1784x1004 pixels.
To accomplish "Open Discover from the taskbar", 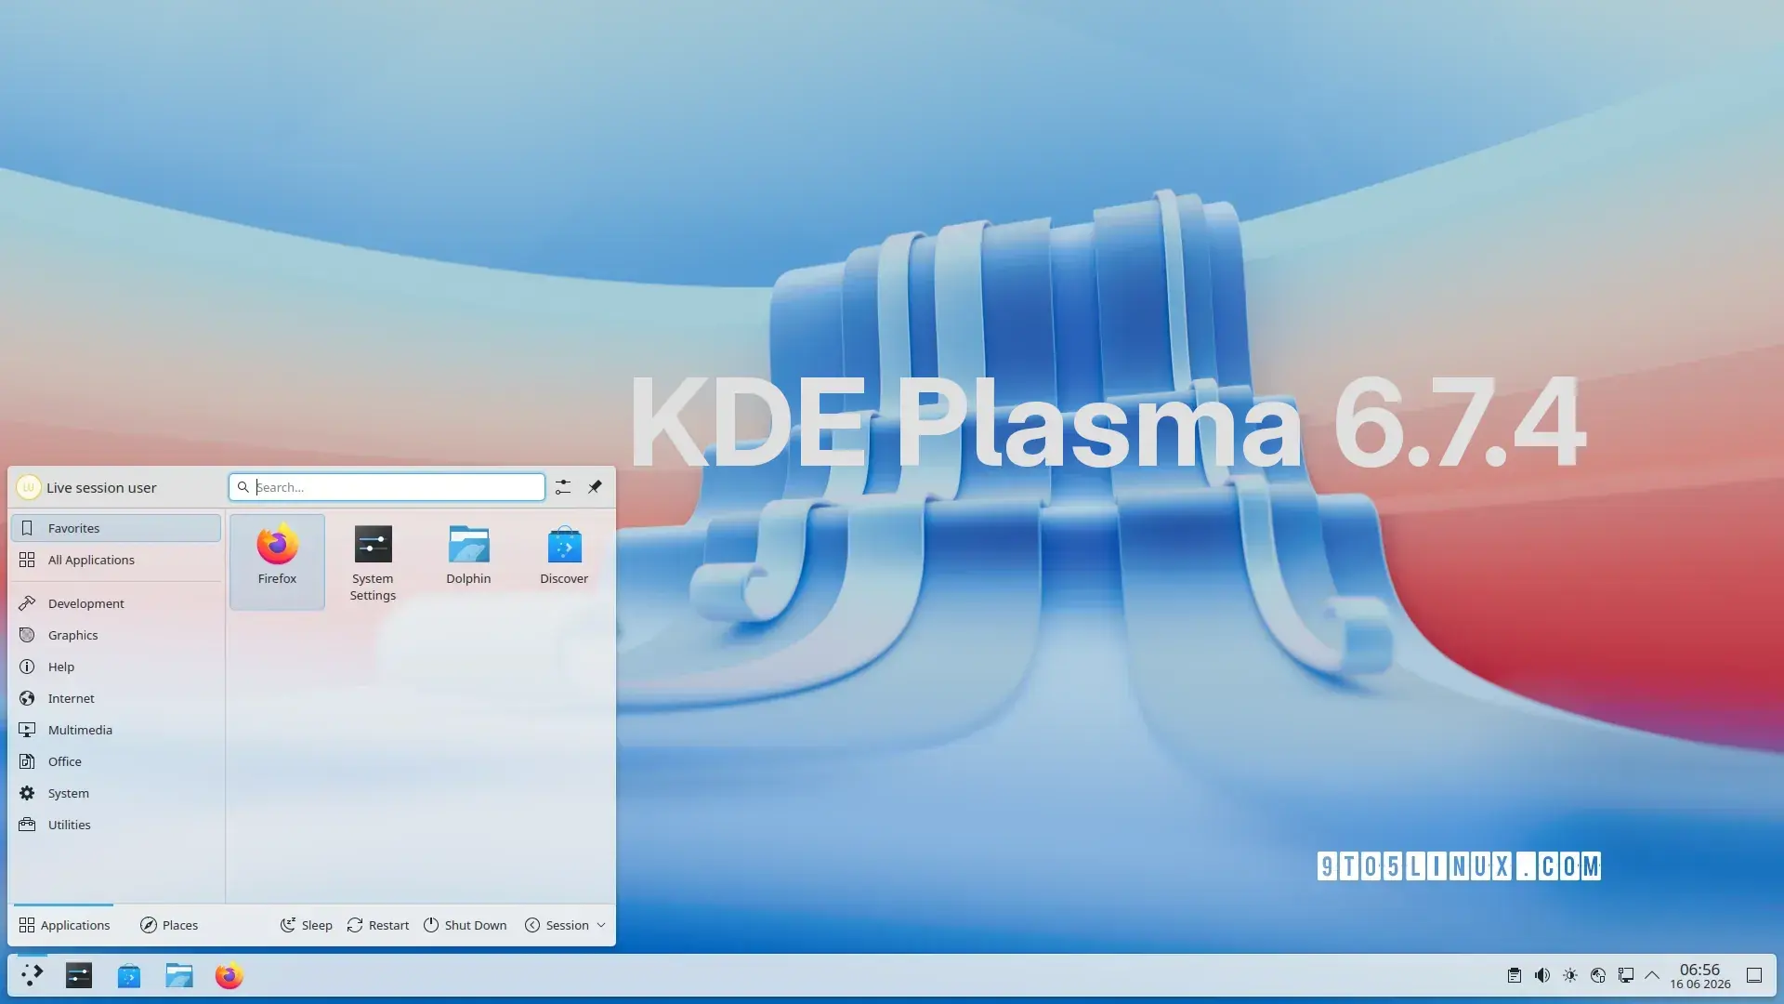I will pos(129,975).
